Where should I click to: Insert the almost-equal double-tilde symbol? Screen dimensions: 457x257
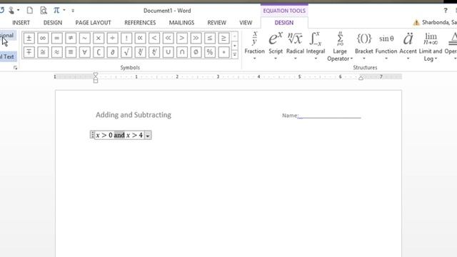tap(57, 52)
